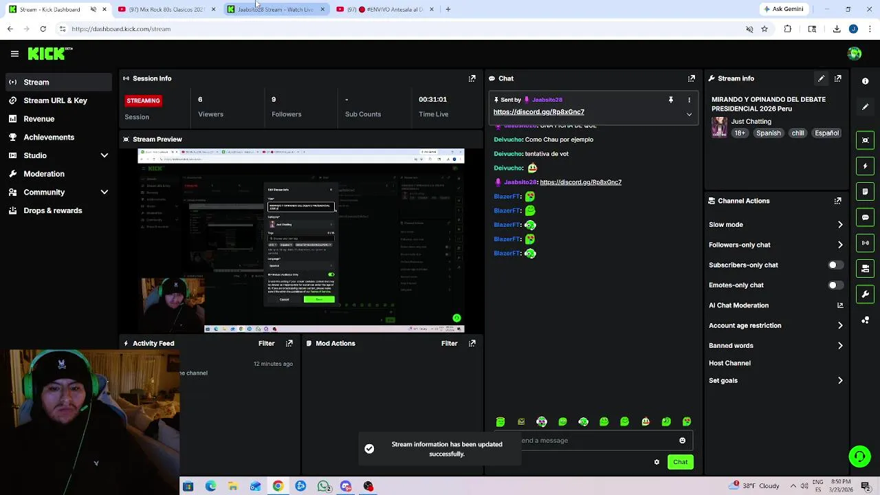Click the broadcast signal icon in right sidebar

pos(866,243)
